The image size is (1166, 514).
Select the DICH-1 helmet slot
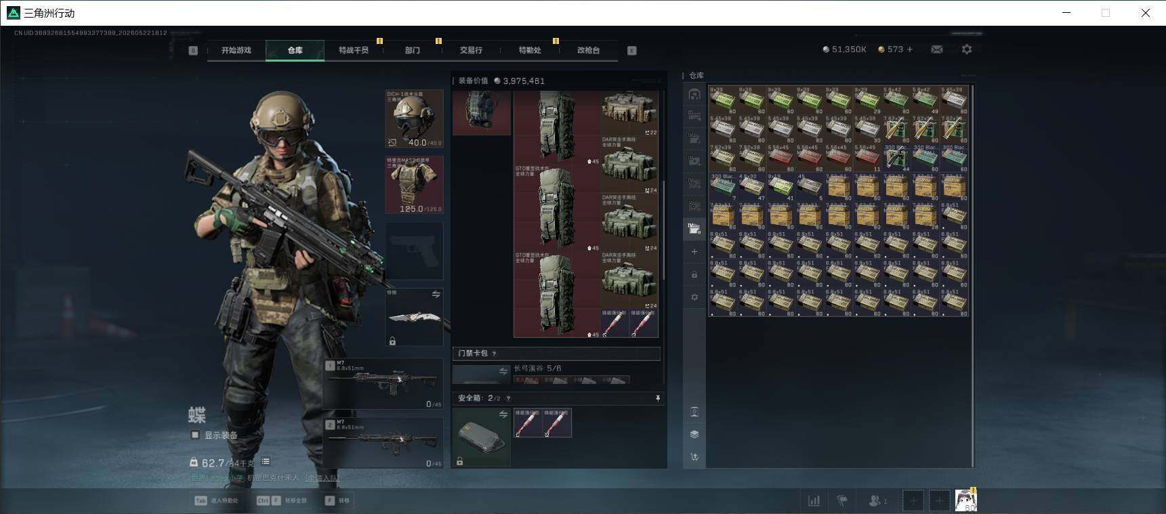(414, 119)
